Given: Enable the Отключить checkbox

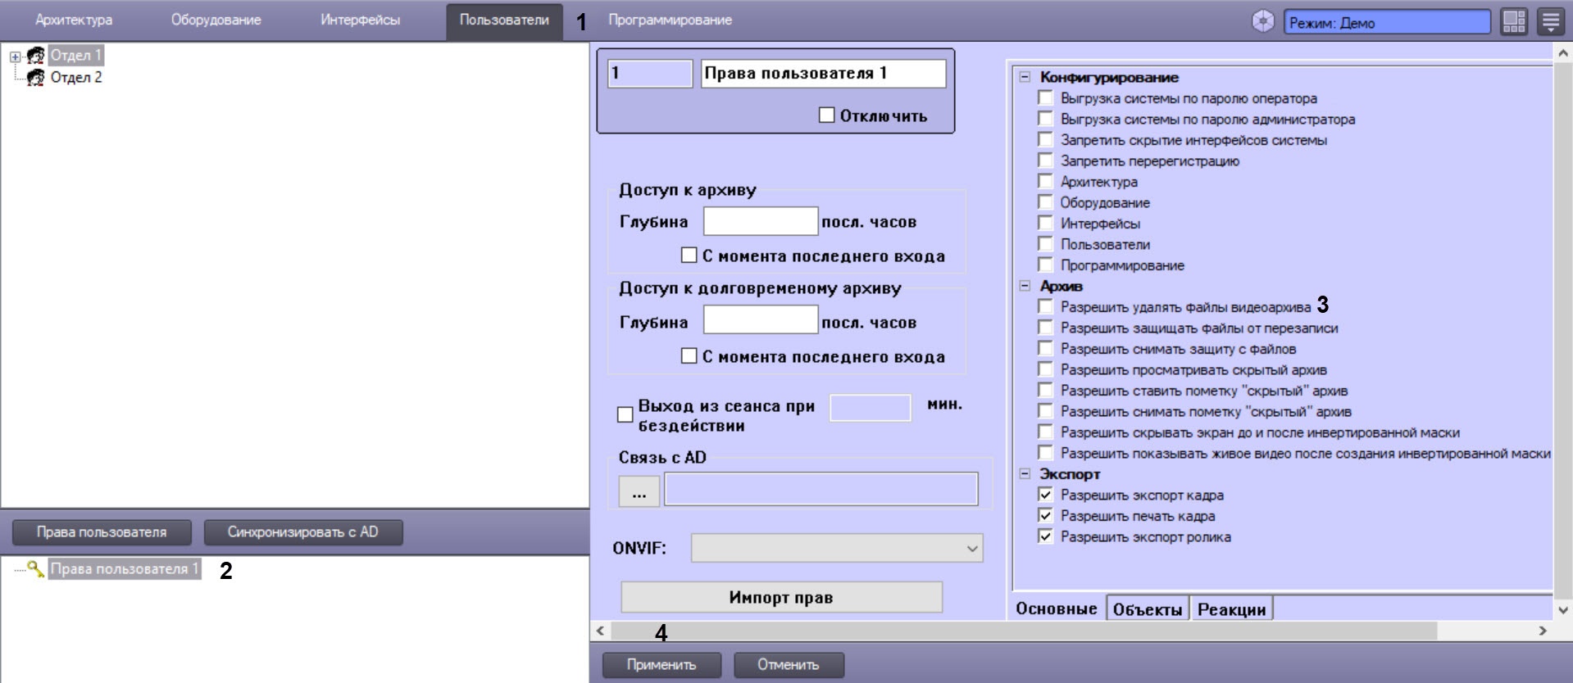Looking at the screenshot, I should click(827, 115).
